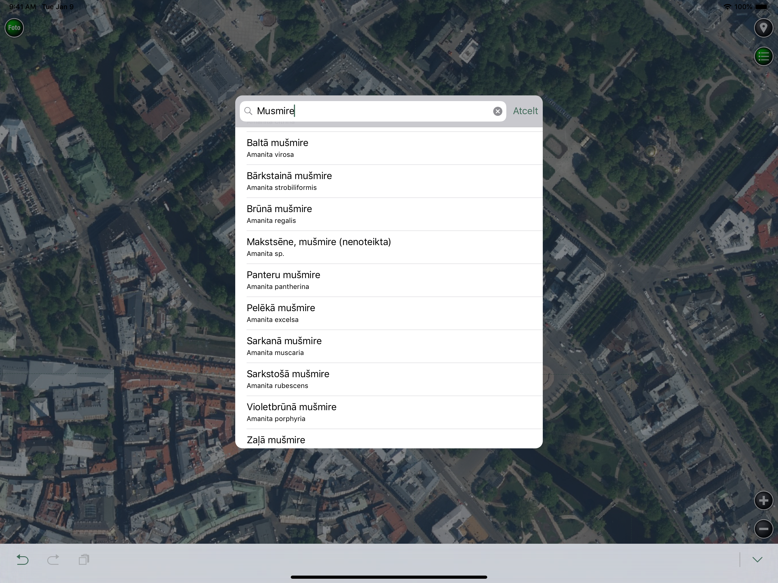Tap the redo arrow in keyboard toolbar
The width and height of the screenshot is (778, 583).
click(x=53, y=559)
